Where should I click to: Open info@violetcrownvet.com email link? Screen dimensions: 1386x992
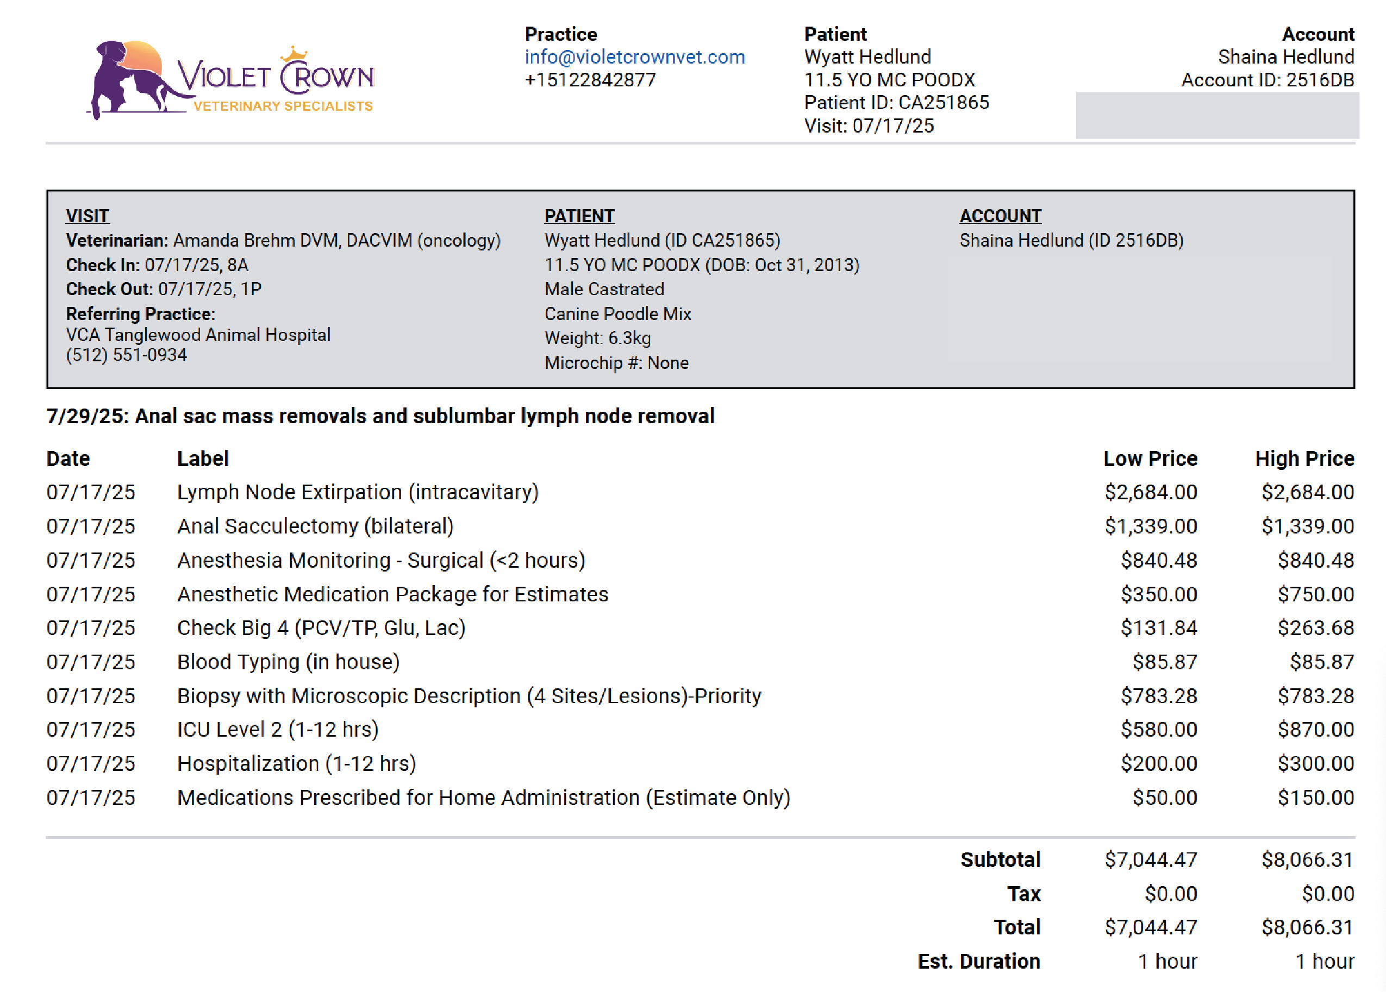tap(634, 57)
